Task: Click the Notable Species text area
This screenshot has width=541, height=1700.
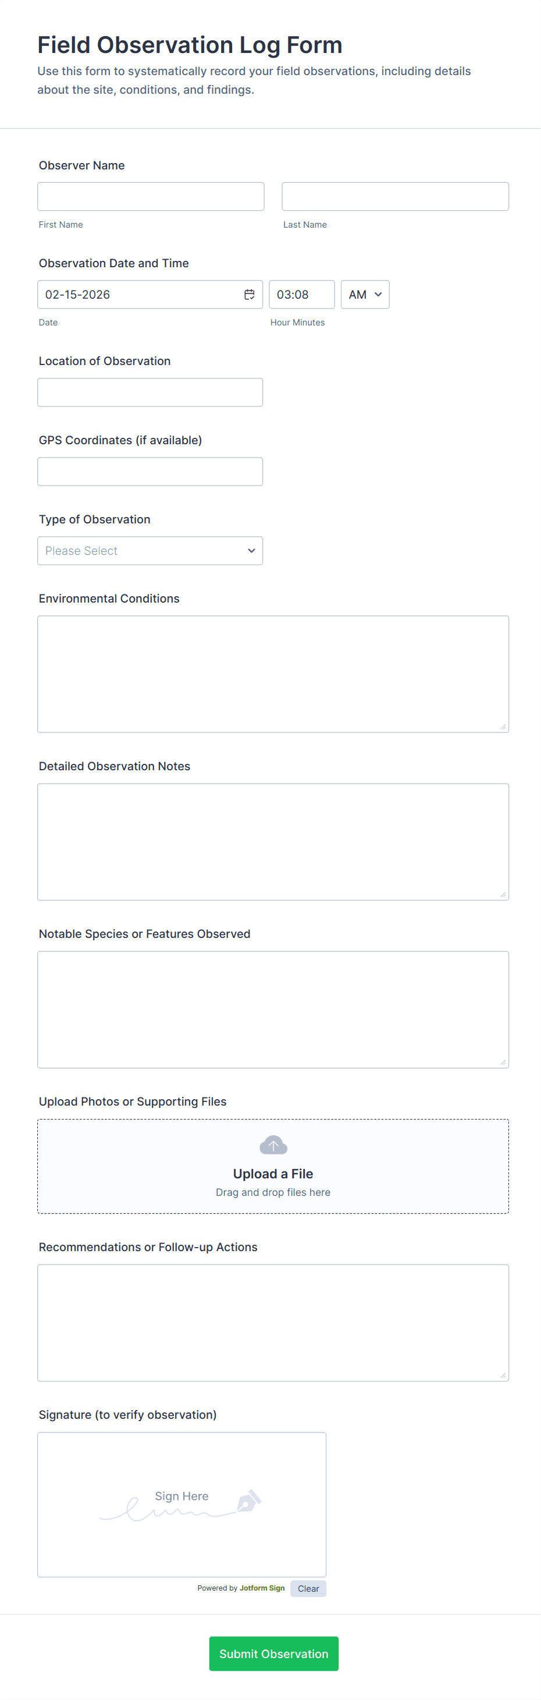Action: click(x=272, y=1008)
